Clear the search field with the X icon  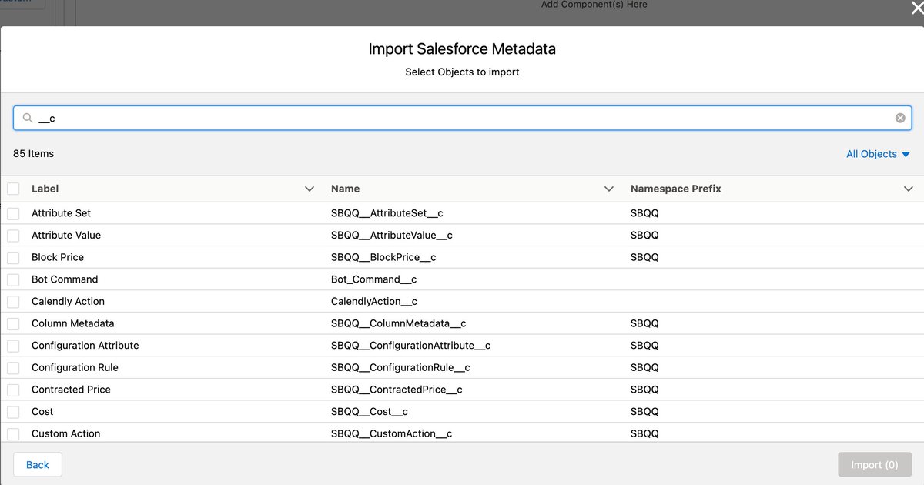click(900, 118)
